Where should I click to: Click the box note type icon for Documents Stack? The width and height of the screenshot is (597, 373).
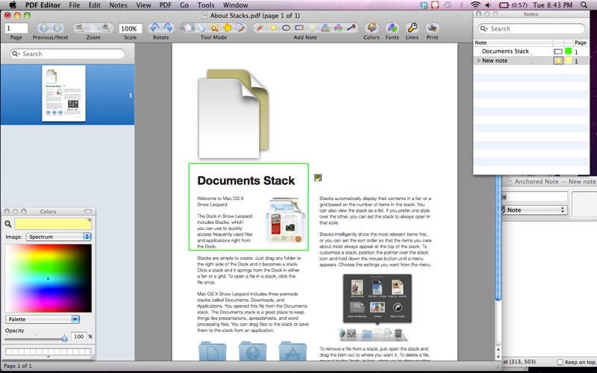tap(557, 51)
